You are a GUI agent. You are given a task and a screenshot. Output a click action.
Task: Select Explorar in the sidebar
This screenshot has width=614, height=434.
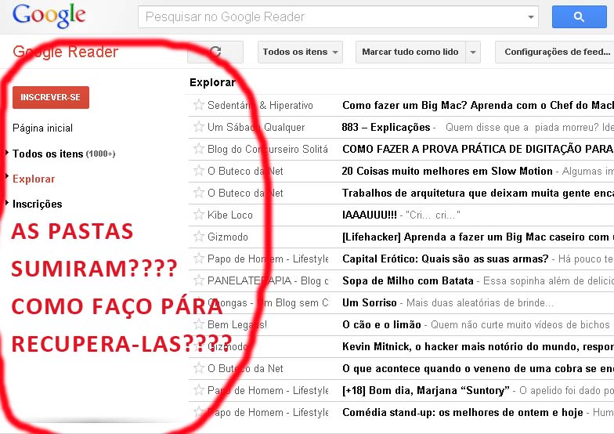pyautogui.click(x=34, y=179)
